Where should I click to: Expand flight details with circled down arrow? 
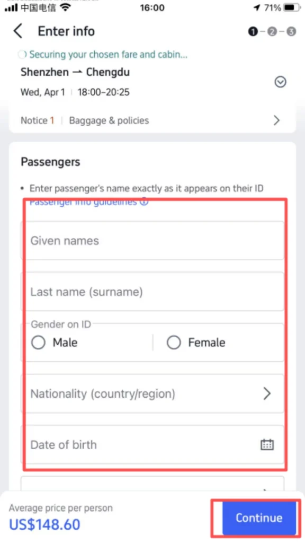pos(280,82)
